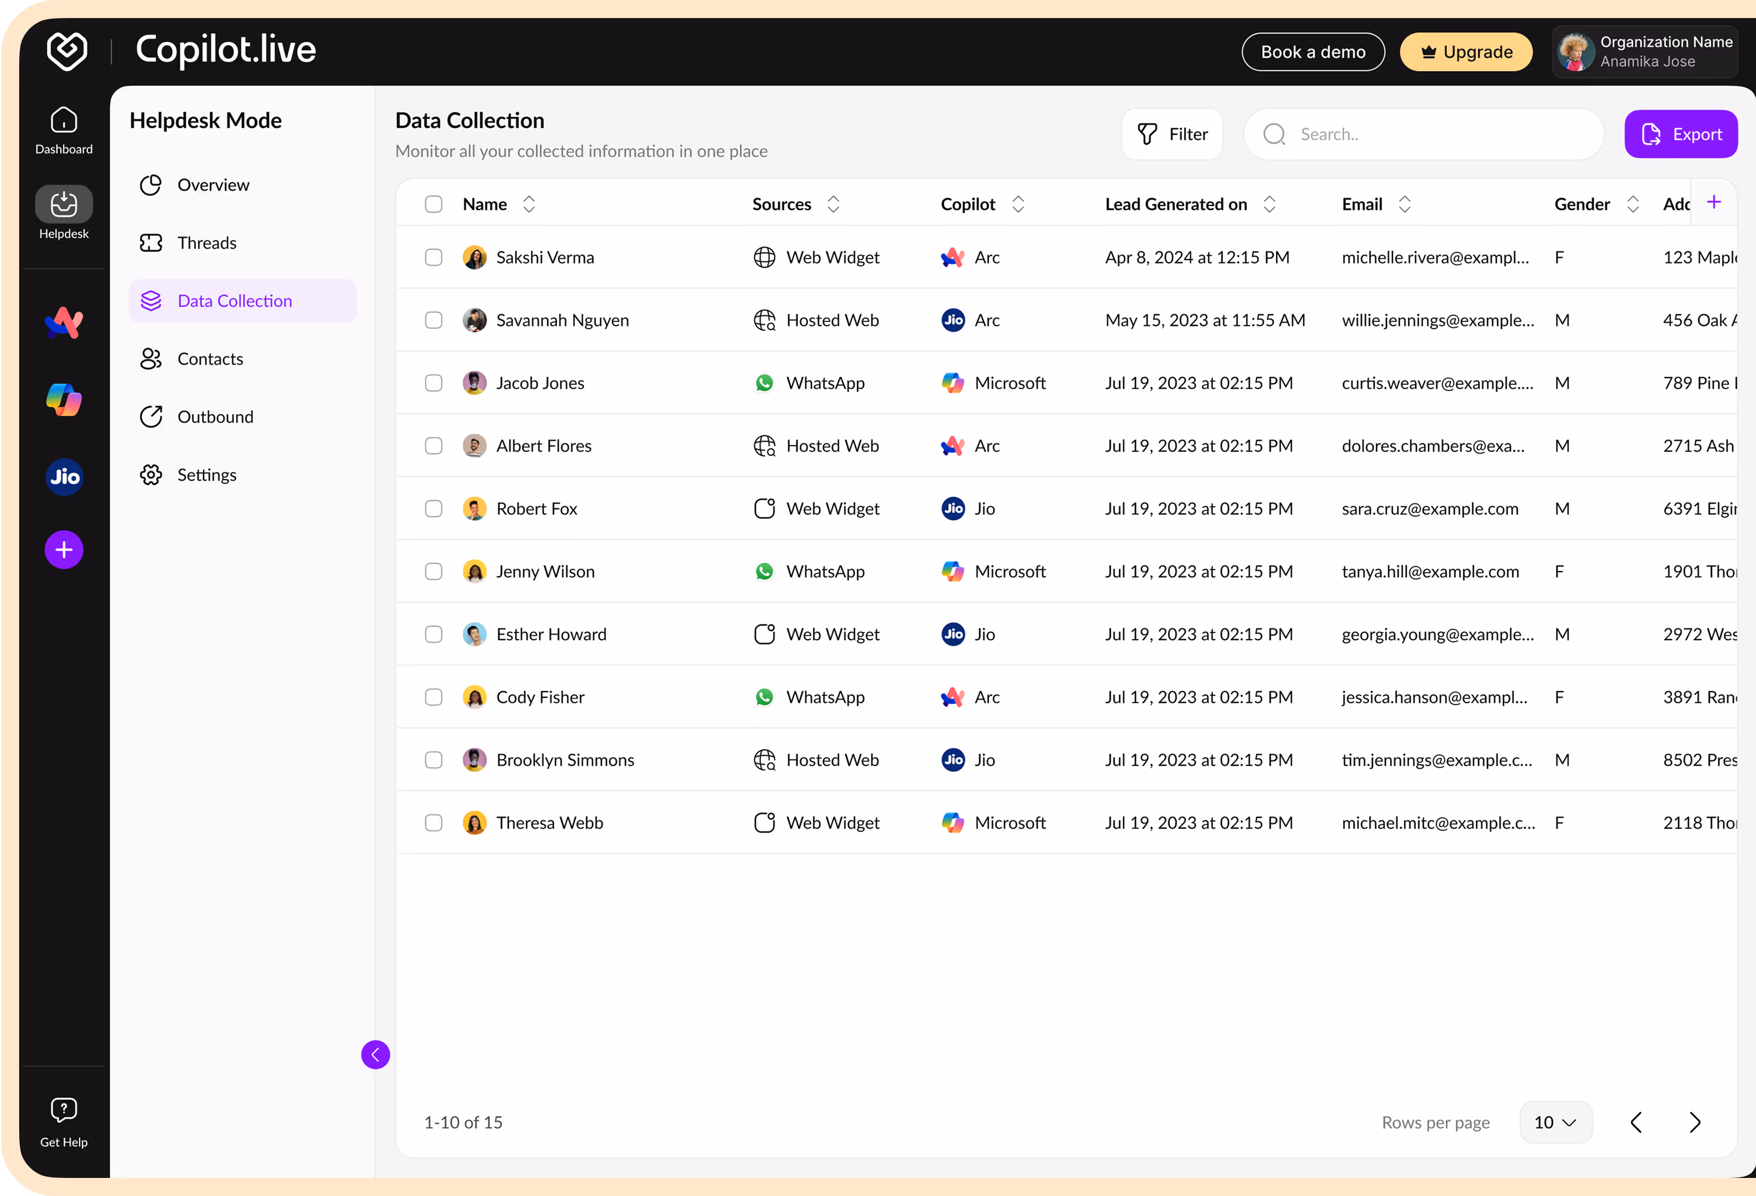
Task: Check the Sakshi Verma row
Action: pyautogui.click(x=434, y=258)
